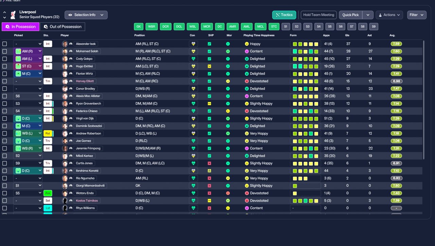This screenshot has height=246, width=435.
Task: Tick Florian Wirtz's row checkbox
Action: pos(4,74)
